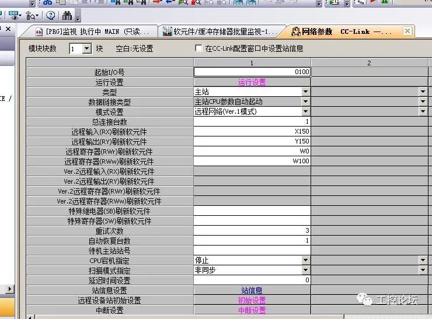Expand the 类型 dropdown in column 2
This screenshot has width=432, height=319.
click(423, 92)
